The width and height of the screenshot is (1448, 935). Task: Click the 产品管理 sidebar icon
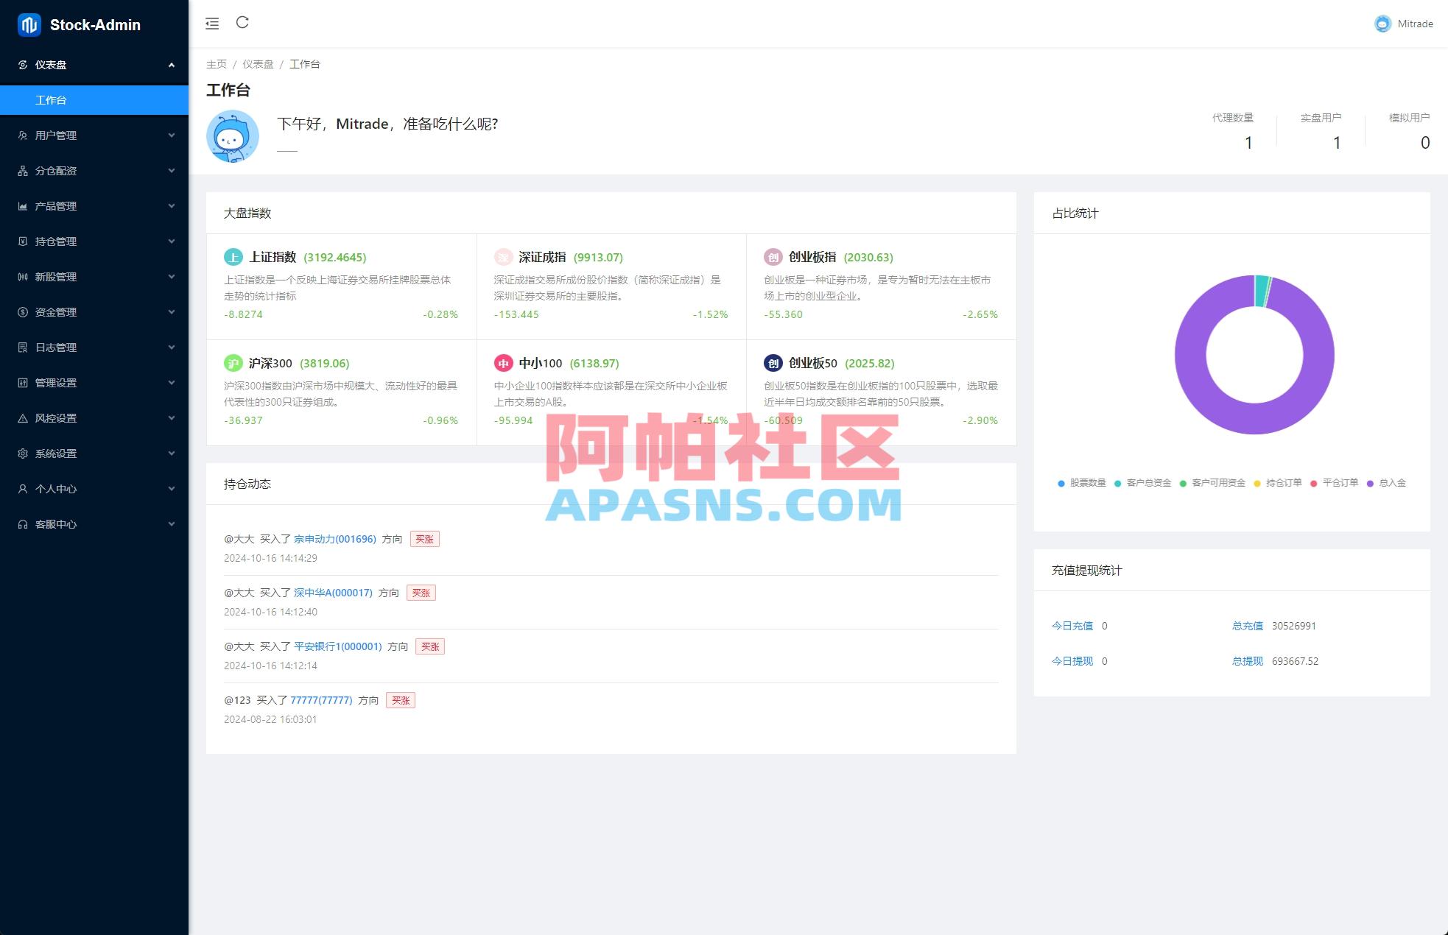23,206
